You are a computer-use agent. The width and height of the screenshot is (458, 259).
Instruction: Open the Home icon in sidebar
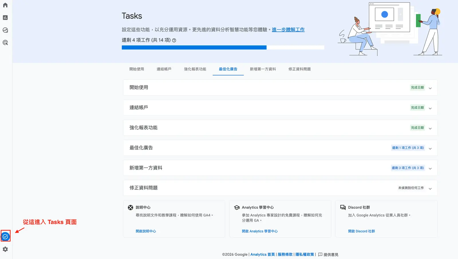click(x=5, y=5)
